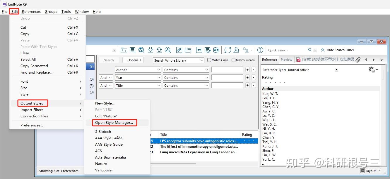
Task: Click the Help question mark icon
Action: click(260, 50)
